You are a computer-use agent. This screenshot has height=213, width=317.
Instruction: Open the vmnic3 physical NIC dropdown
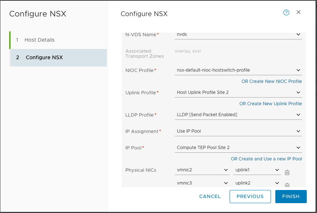[x=202, y=183]
